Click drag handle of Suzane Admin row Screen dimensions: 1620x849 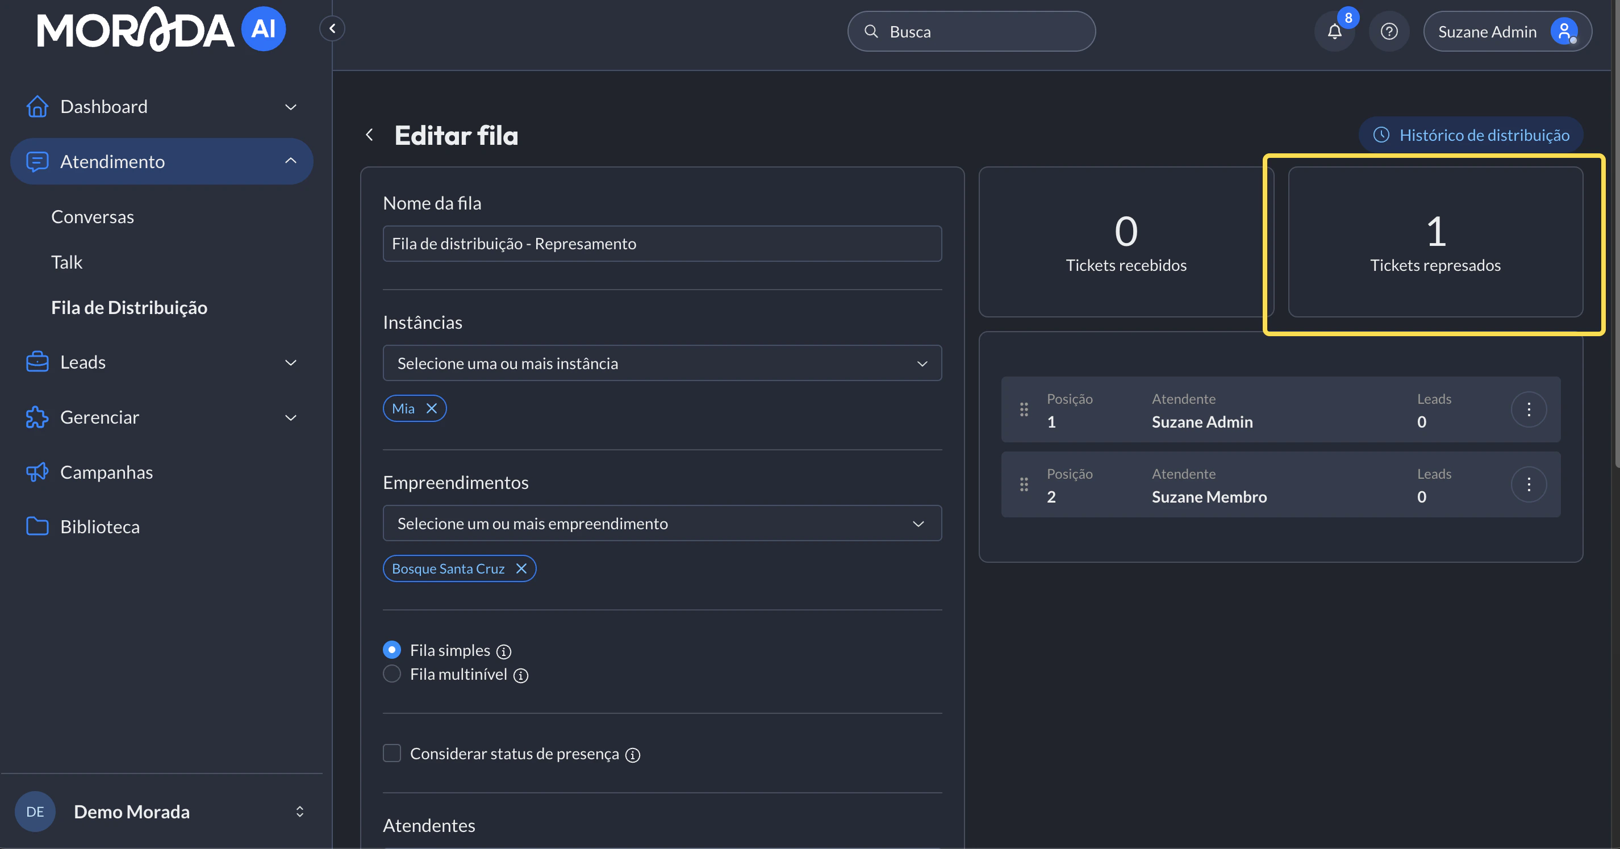(x=1024, y=410)
